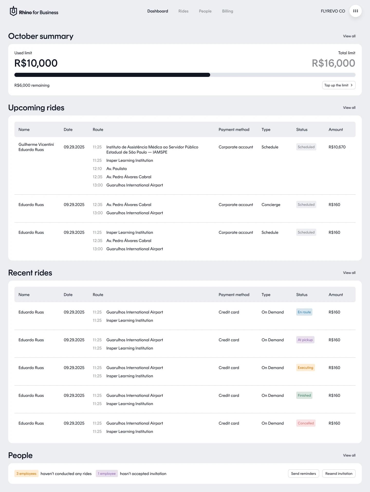
Task: Click the R$10,000 used limit value
Action: (36, 63)
